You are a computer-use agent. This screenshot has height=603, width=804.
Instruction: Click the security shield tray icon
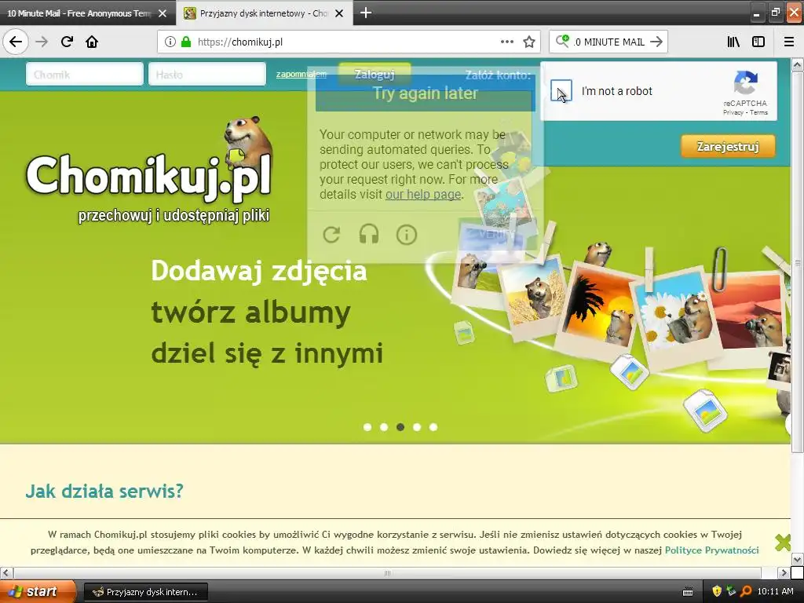(x=717, y=592)
